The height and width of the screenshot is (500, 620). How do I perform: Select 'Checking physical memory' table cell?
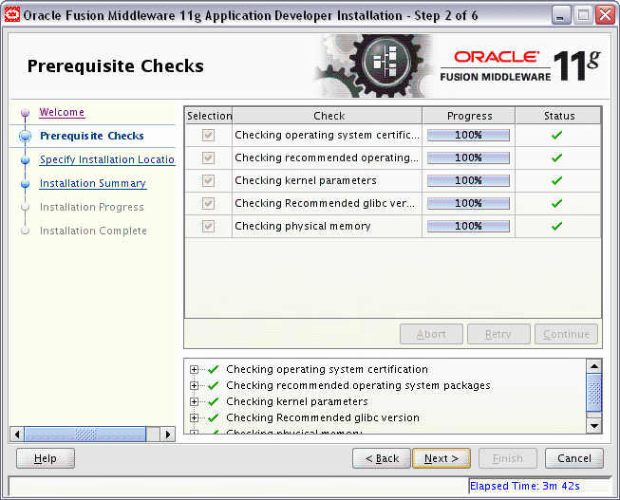pos(327,227)
